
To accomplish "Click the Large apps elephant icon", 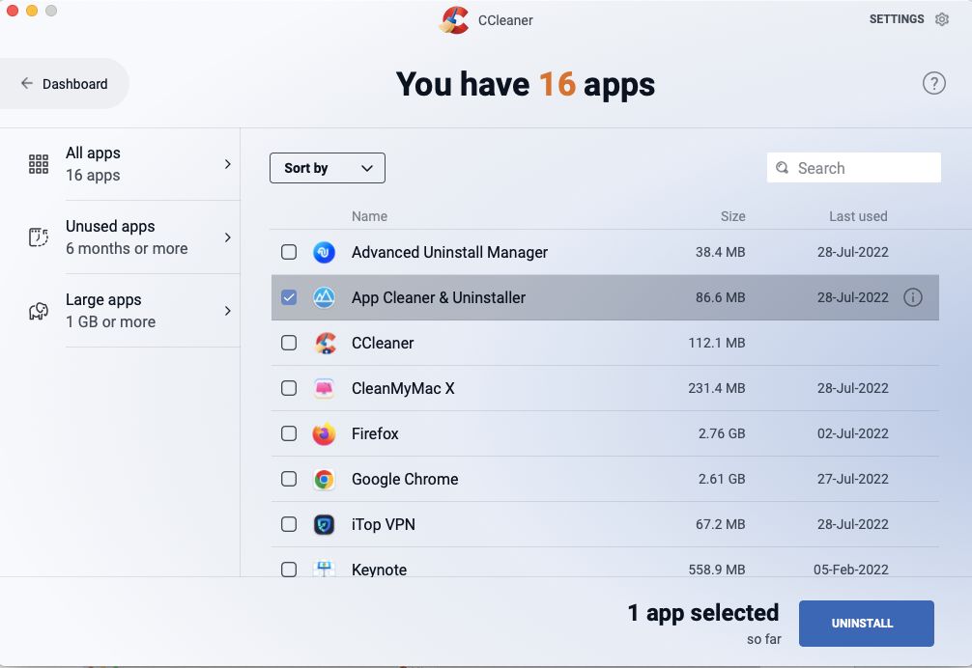I will [39, 311].
